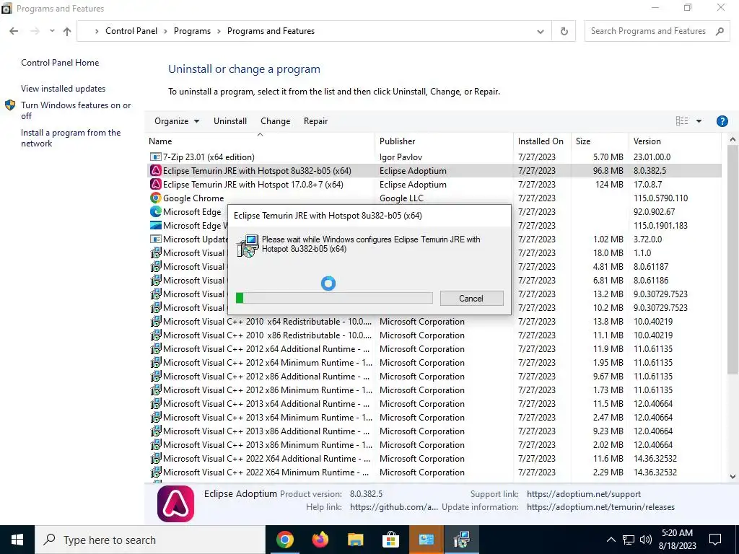Click the large Eclipse Adoptium logo in details pane
739x554 pixels.
[x=176, y=504]
